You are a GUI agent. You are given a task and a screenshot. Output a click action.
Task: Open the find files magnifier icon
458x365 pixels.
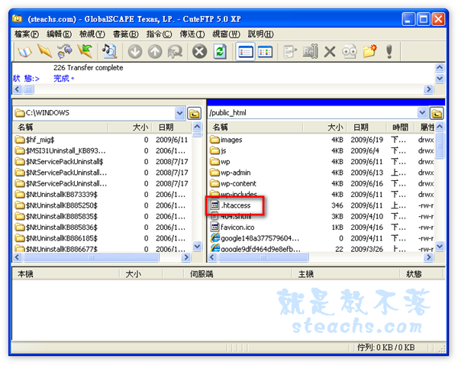pos(109,51)
